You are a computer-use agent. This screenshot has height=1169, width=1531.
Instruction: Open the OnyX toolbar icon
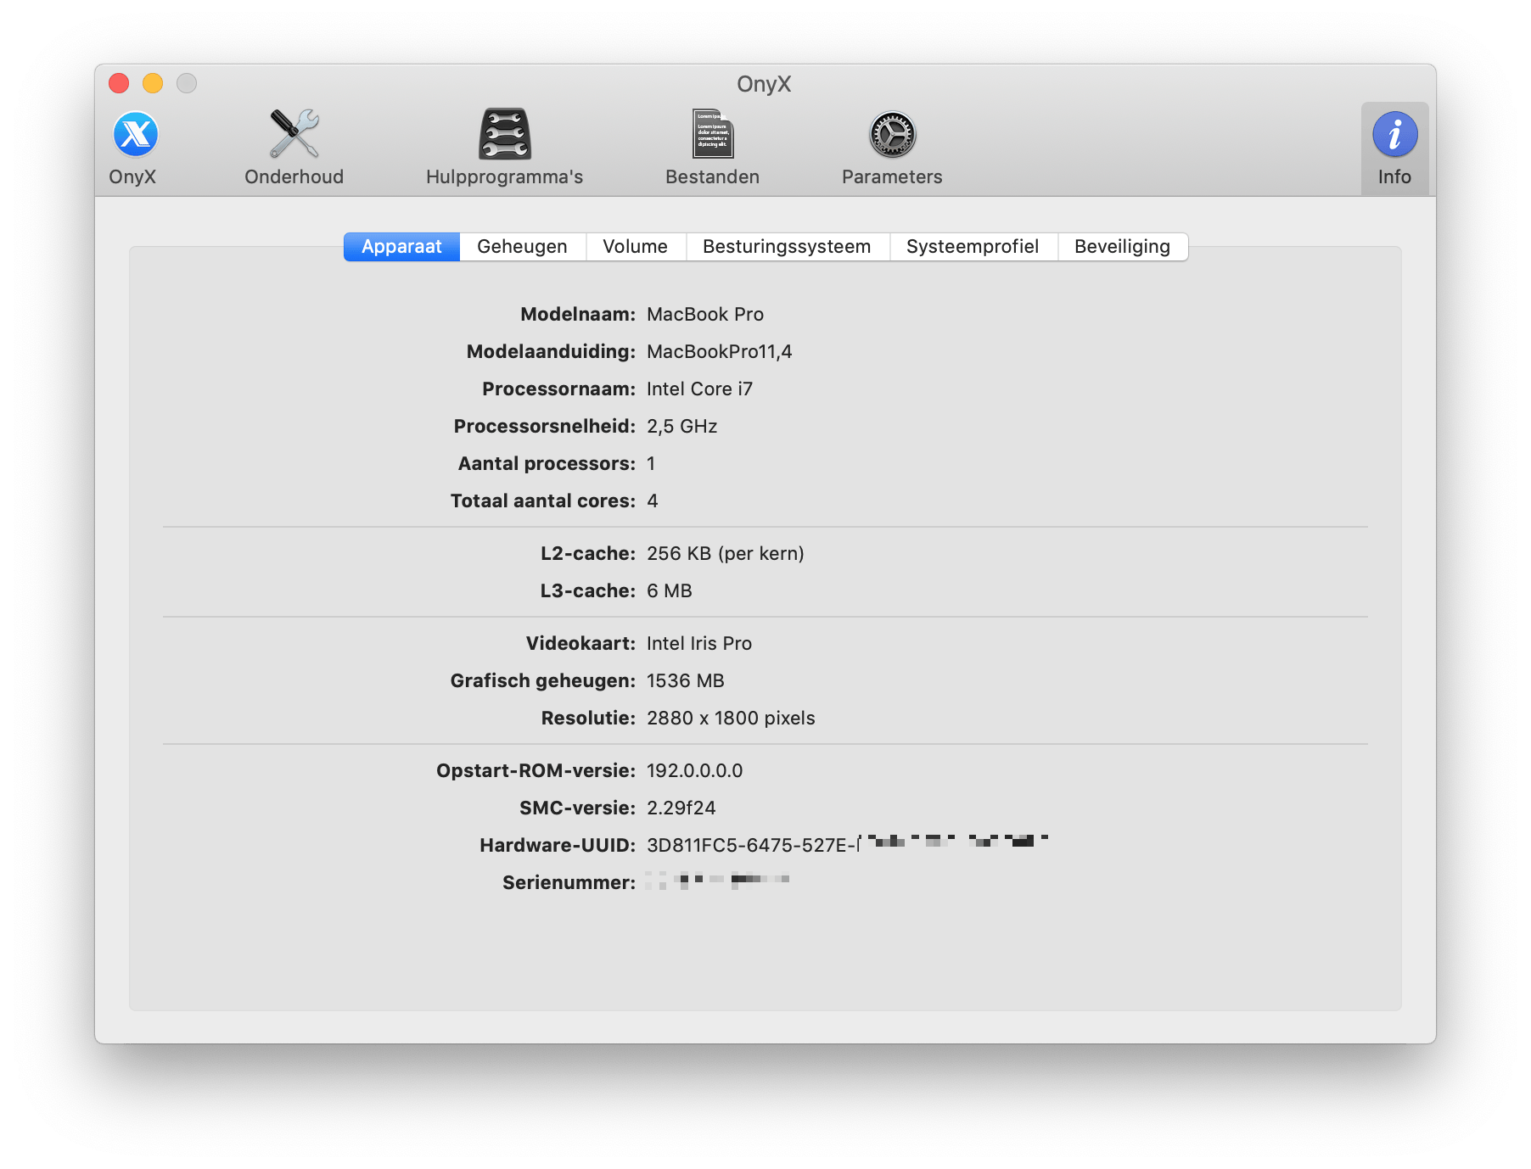coord(135,135)
